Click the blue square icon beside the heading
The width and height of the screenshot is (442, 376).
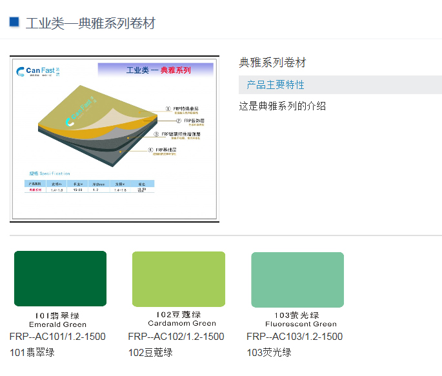click(x=14, y=22)
